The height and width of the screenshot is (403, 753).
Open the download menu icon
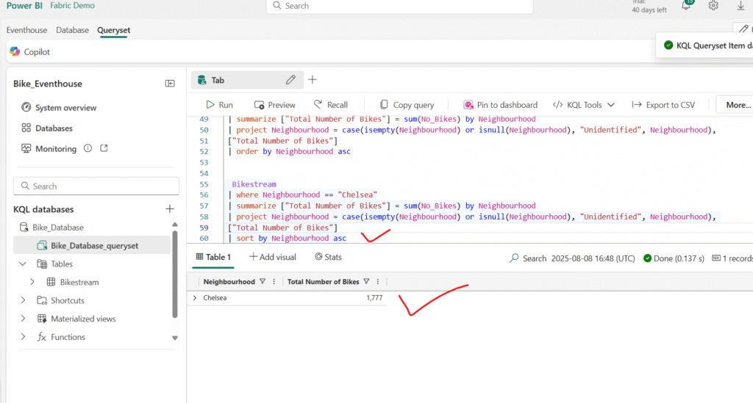(x=740, y=6)
